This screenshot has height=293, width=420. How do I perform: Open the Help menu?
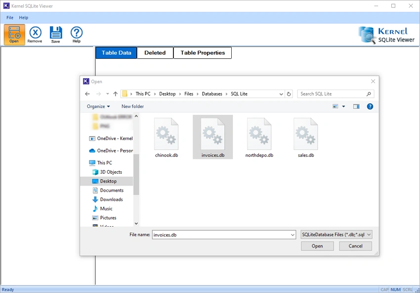[x=24, y=18]
